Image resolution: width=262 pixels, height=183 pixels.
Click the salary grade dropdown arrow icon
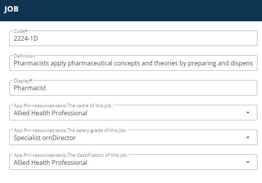click(248, 137)
